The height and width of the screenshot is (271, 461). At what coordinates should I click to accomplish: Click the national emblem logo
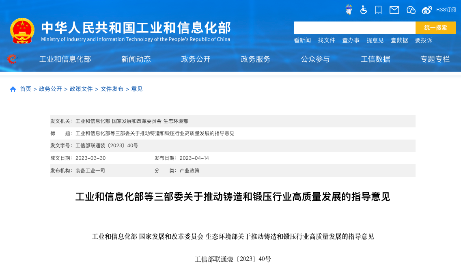pyautogui.click(x=22, y=30)
